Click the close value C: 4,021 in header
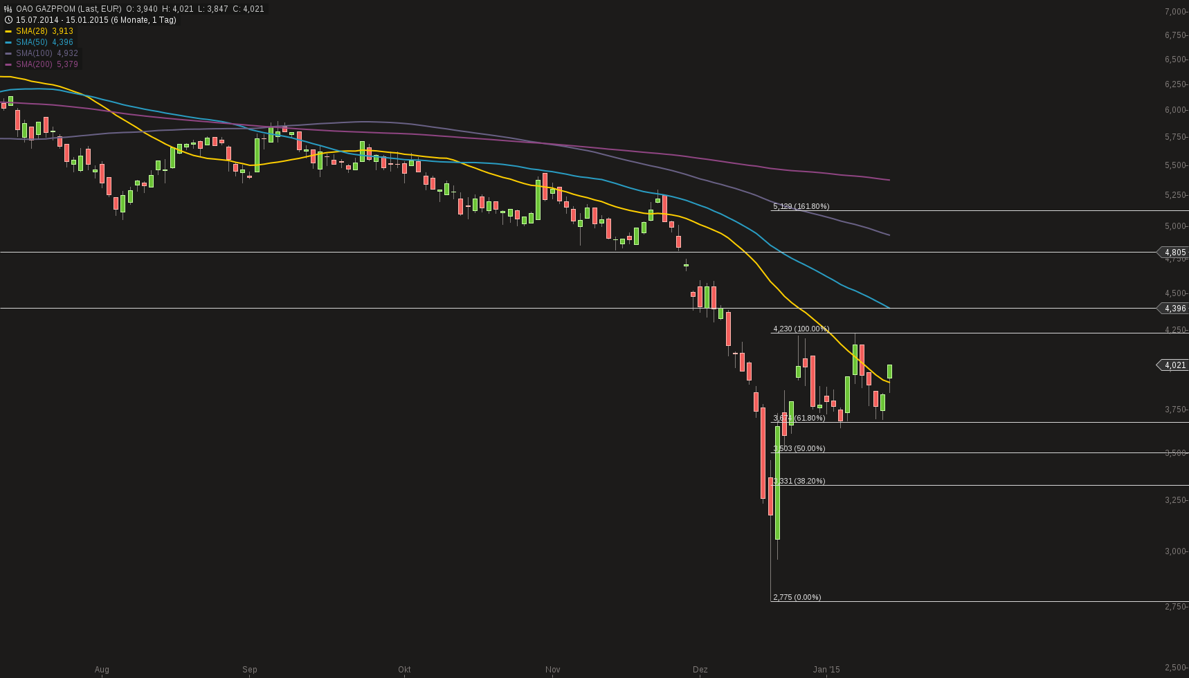The width and height of the screenshot is (1189, 678). 248,9
